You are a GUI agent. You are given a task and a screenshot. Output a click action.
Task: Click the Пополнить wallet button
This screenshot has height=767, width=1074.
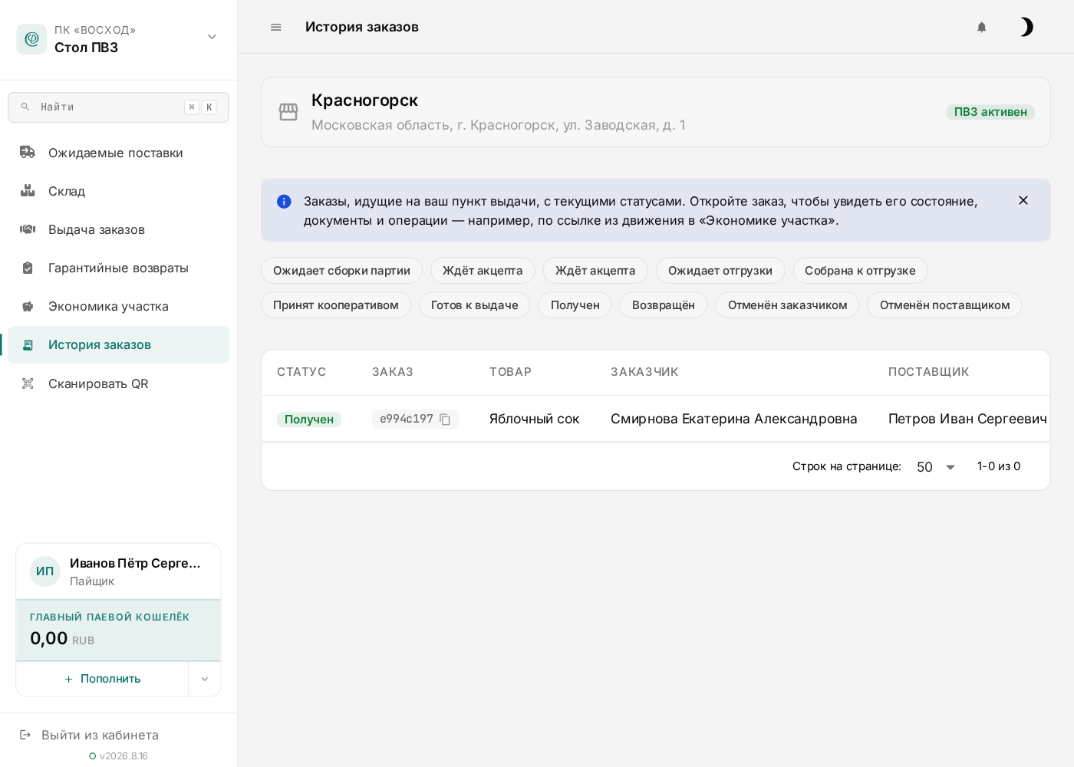click(x=102, y=679)
